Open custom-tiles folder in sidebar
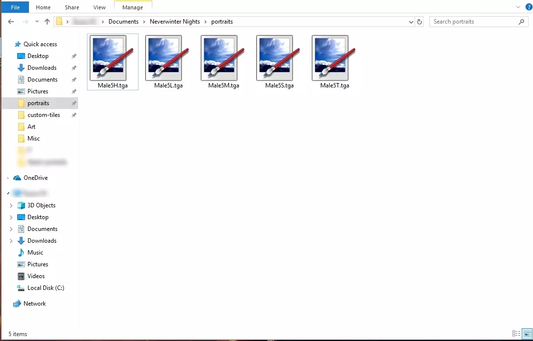Screen dimensions: 533x341 coord(44,115)
